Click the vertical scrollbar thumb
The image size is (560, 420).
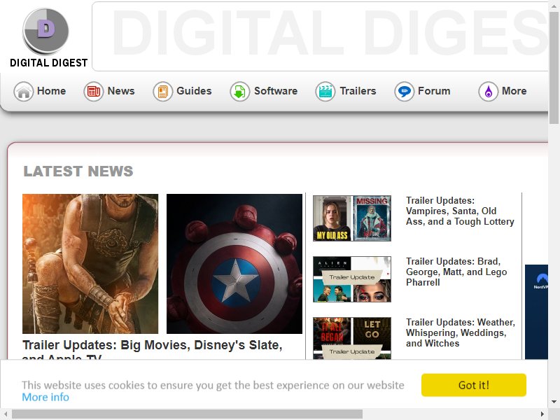[554, 67]
